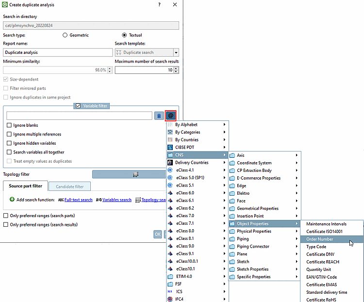Click the Piping folder icon

pyautogui.click(x=232, y=239)
